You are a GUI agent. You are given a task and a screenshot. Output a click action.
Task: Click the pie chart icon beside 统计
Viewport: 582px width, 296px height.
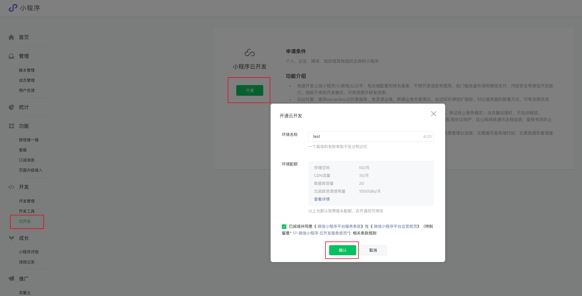[x=11, y=107]
